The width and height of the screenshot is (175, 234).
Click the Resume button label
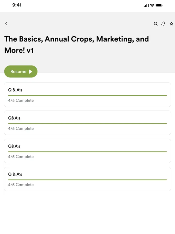pos(18,72)
